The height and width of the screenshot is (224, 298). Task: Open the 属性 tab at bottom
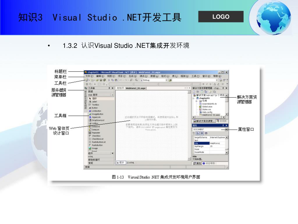[x=197, y=163]
